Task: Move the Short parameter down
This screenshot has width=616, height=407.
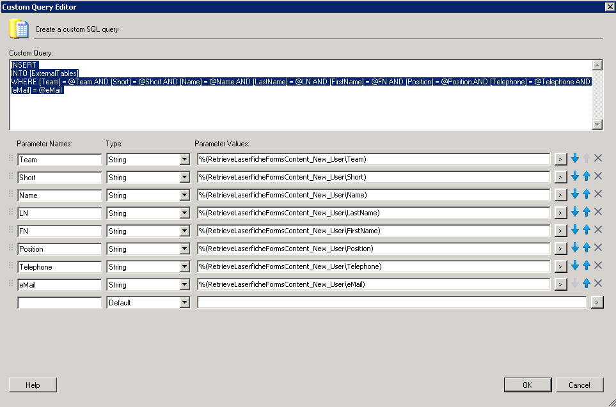Action: tap(575, 176)
